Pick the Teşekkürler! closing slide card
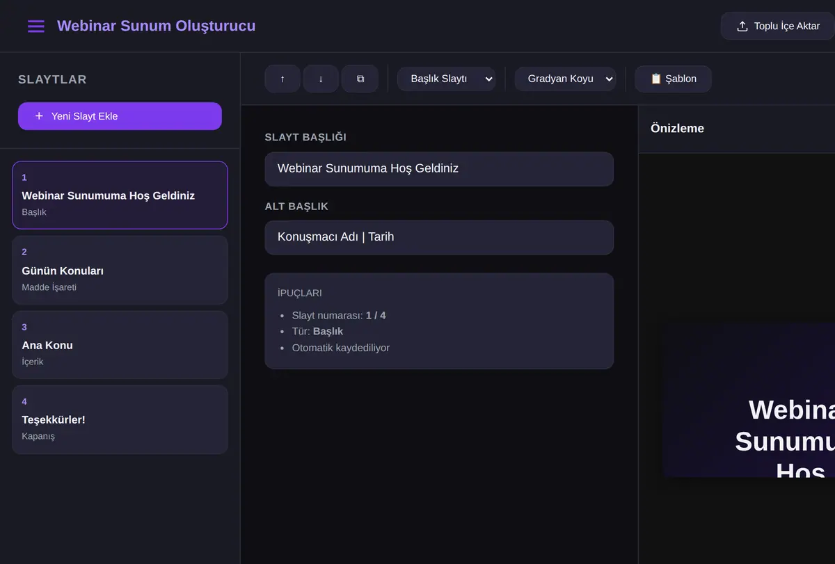 pyautogui.click(x=120, y=419)
